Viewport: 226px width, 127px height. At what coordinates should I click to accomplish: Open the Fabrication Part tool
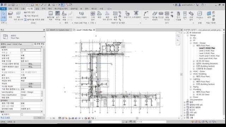point(64,16)
